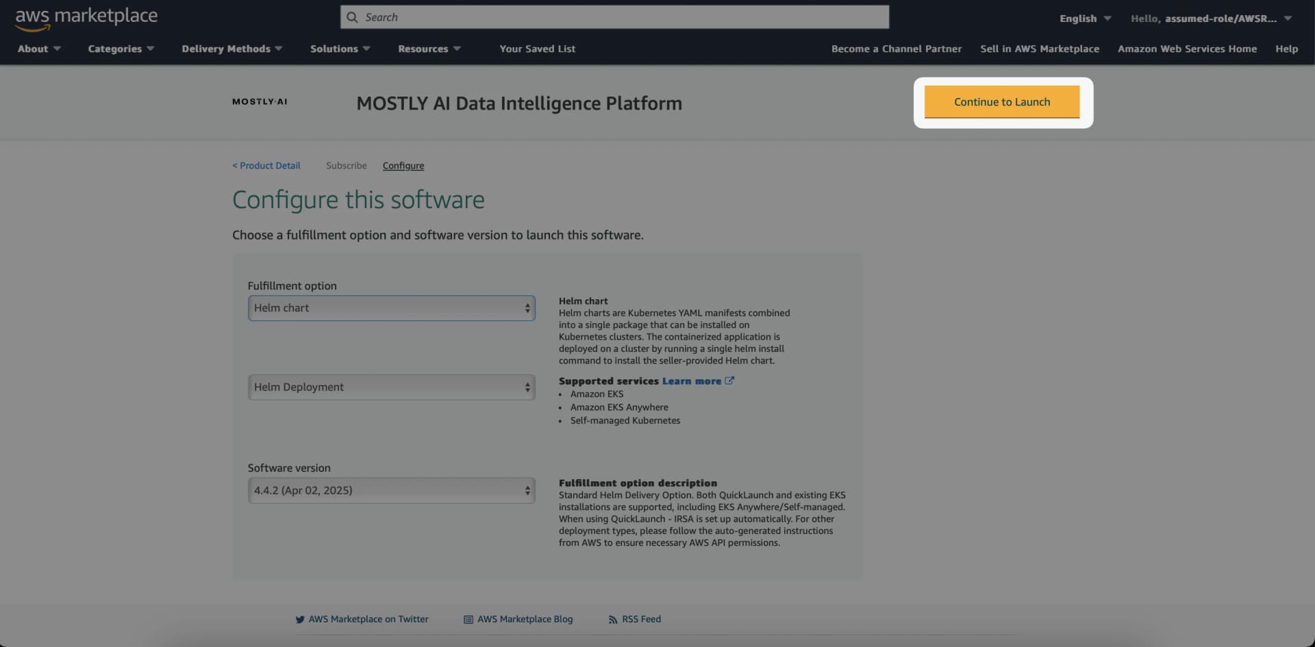Viewport: 1315px width, 647px height.
Task: Click the Amazon EKS Anywhere list item
Action: coord(619,407)
